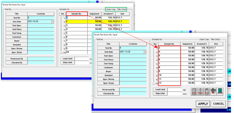The image size is (234, 113).
Task: Click Size column header in front dialog
Action: [x=216, y=44]
